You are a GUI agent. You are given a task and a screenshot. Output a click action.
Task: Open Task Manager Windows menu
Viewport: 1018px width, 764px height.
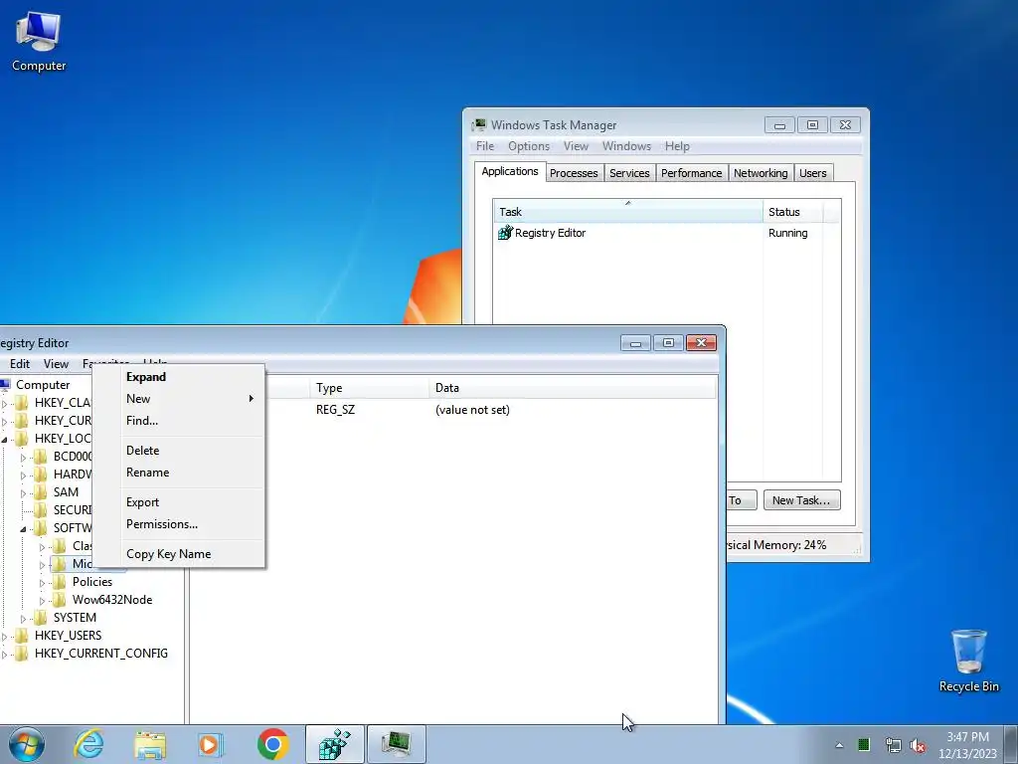coord(626,146)
